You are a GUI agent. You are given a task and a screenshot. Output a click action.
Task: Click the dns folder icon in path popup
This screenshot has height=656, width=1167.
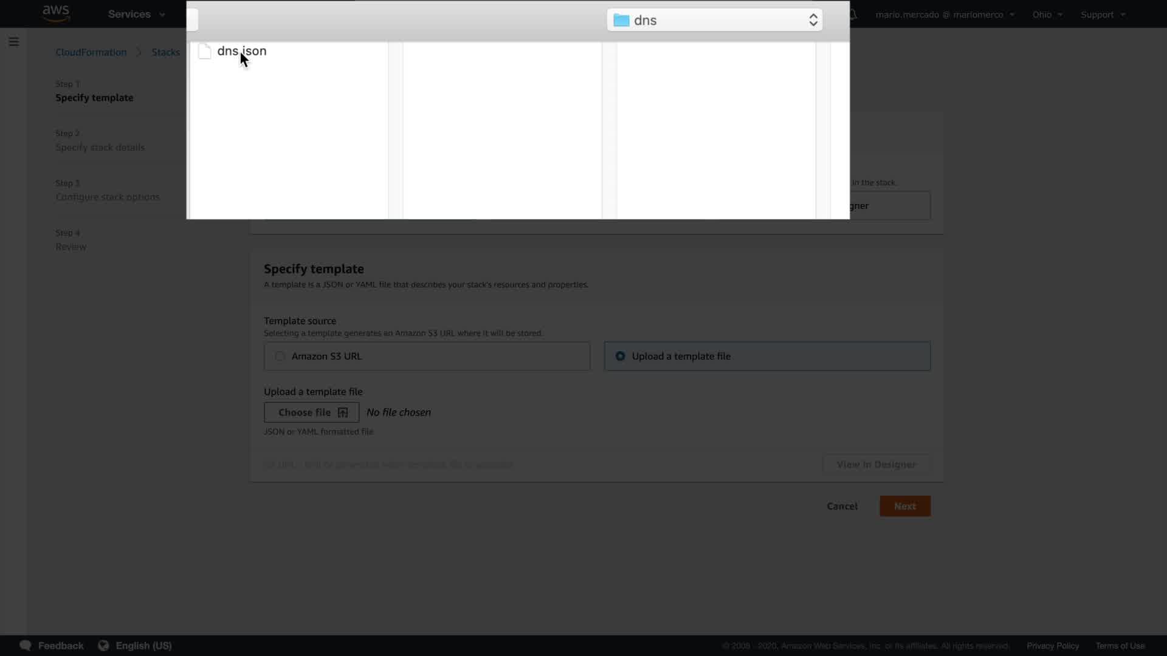coord(621,21)
